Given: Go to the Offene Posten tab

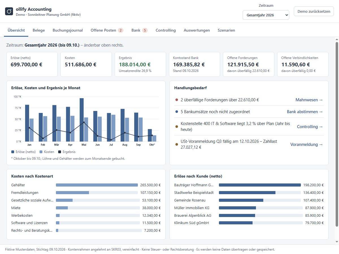Looking at the screenshot, I should point(107,30).
